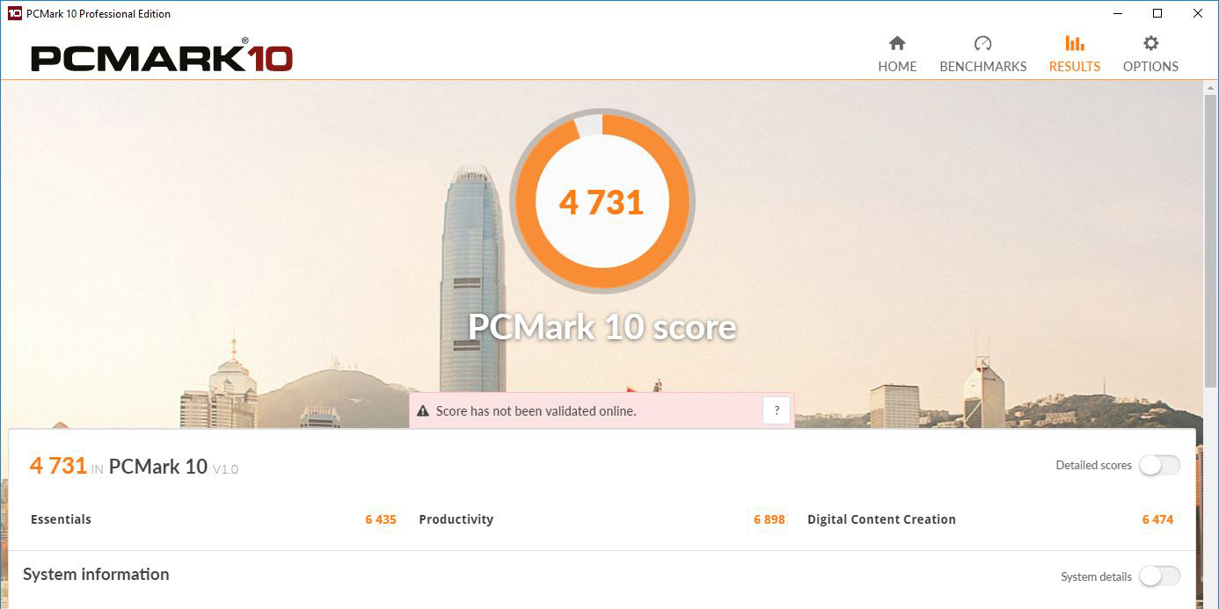Screen dimensions: 1219x609
Task: Click the Results bar chart icon
Action: [1074, 43]
